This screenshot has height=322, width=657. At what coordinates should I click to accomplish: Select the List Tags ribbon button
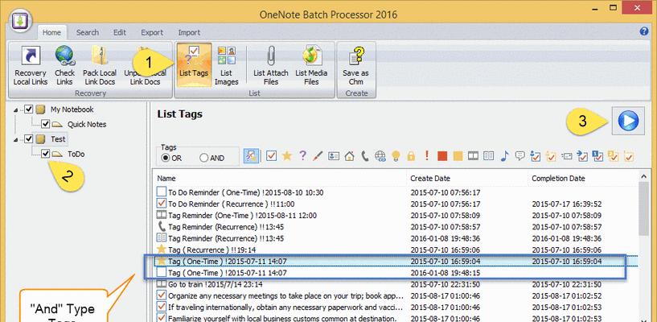pyautogui.click(x=194, y=64)
